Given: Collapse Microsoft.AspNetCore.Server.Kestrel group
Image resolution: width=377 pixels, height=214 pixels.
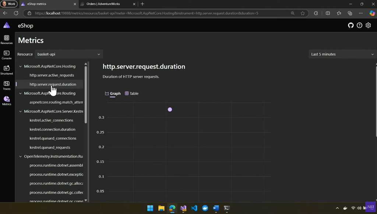Looking at the screenshot, I should click(x=21, y=111).
